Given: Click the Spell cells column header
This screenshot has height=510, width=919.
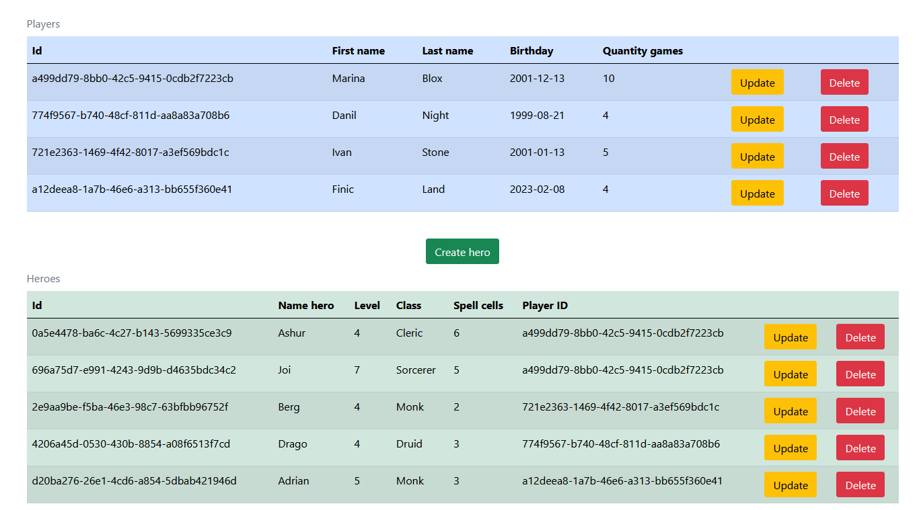Looking at the screenshot, I should point(478,305).
